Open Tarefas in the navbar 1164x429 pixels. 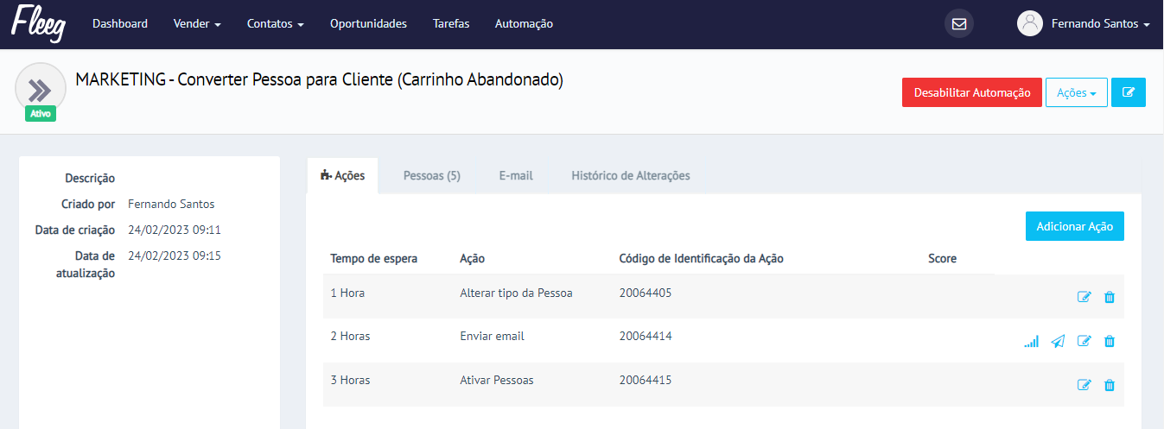point(451,24)
